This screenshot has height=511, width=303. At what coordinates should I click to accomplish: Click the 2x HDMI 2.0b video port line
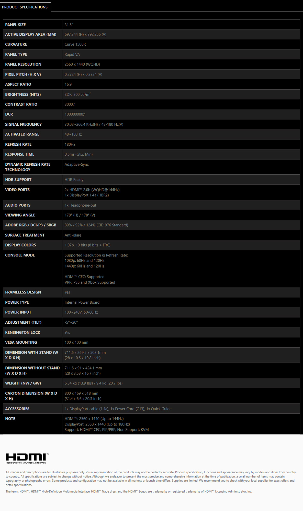click(x=92, y=190)
